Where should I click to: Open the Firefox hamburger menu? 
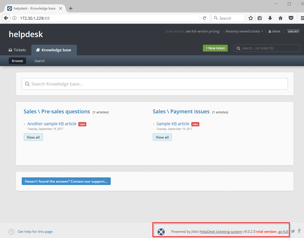coord(301,18)
